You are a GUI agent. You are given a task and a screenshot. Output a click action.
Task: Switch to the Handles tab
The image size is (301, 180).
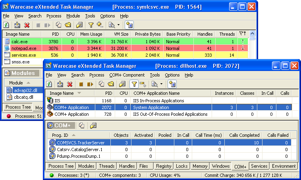pyautogui.click(x=127, y=166)
